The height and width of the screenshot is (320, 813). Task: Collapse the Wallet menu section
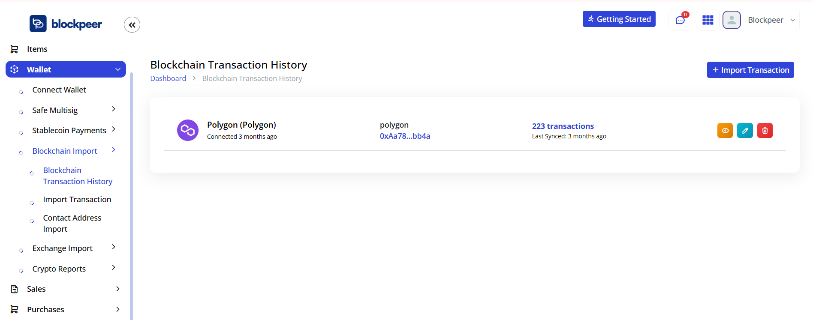117,69
